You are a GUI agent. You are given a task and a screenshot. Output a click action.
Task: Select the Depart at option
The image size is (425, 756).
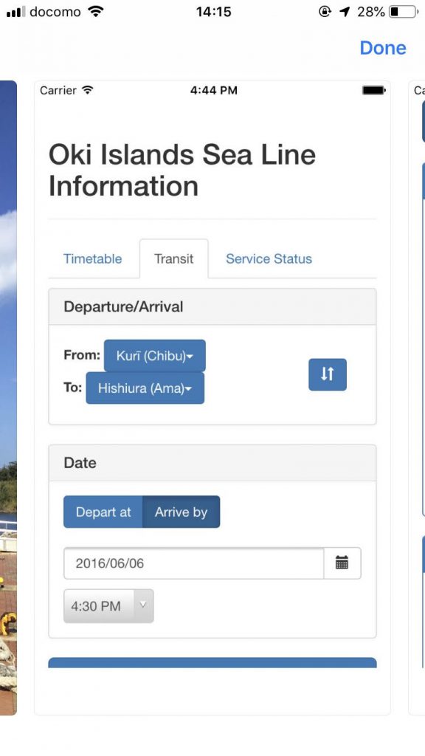click(103, 512)
